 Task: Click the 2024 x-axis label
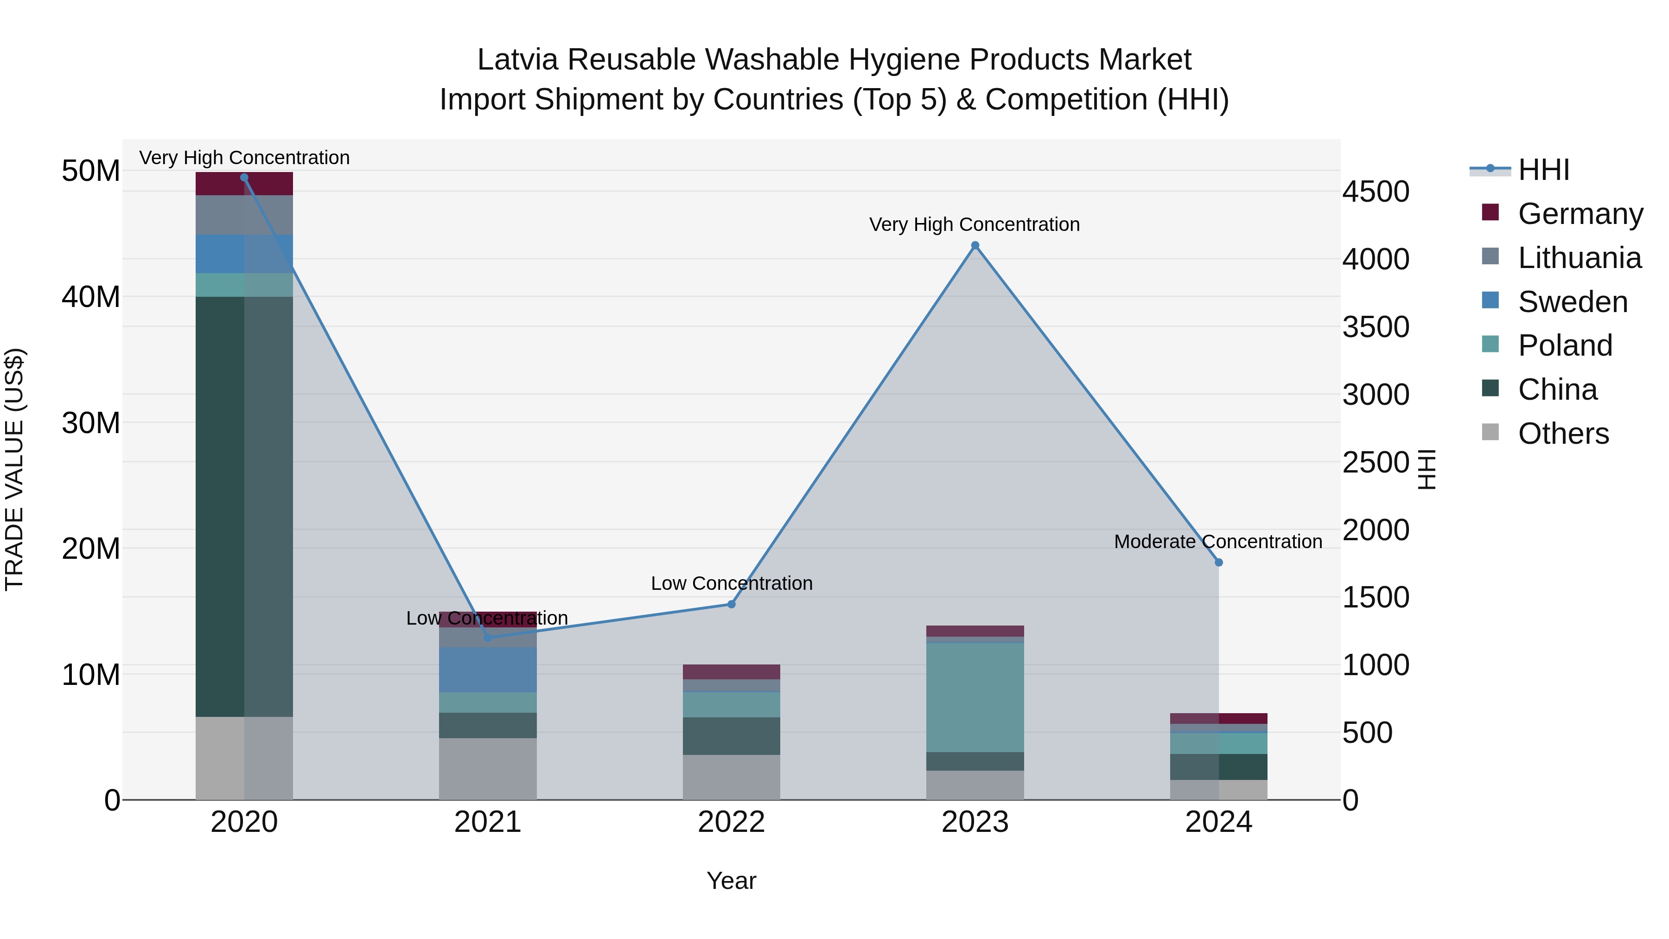(1219, 822)
